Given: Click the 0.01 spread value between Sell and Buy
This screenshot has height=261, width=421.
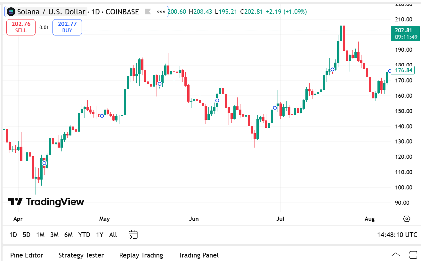Looking at the screenshot, I should click(x=44, y=27).
